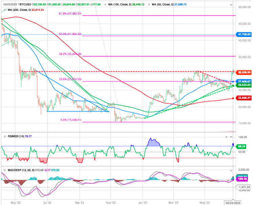Image resolution: width=253 pixels, height=205 pixels.
Task: Click the 139.18 MACD value tag
Action: (242, 179)
